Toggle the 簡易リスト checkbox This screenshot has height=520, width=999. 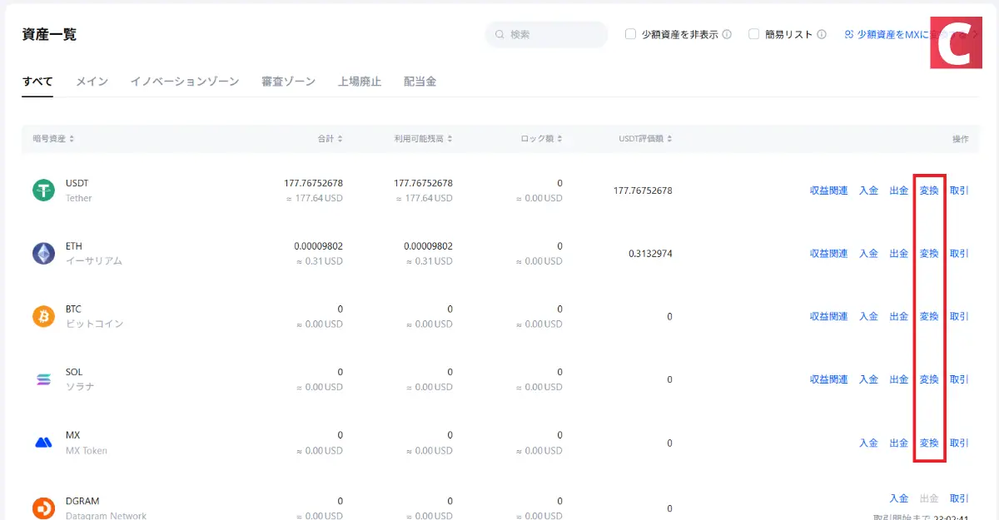tap(754, 35)
